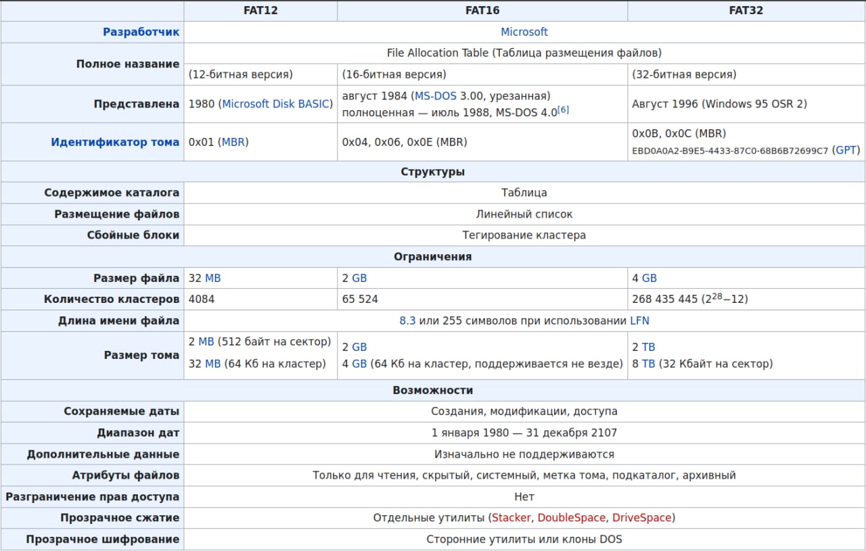The width and height of the screenshot is (866, 551).
Task: Select the Длина имени файла row header
Action: pyautogui.click(x=92, y=320)
